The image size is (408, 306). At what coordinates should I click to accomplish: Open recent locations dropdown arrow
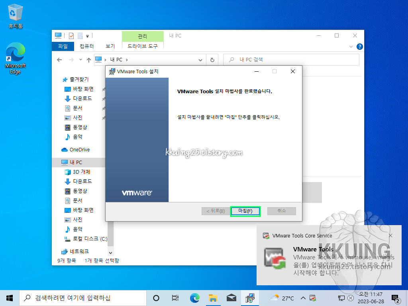tap(80, 60)
